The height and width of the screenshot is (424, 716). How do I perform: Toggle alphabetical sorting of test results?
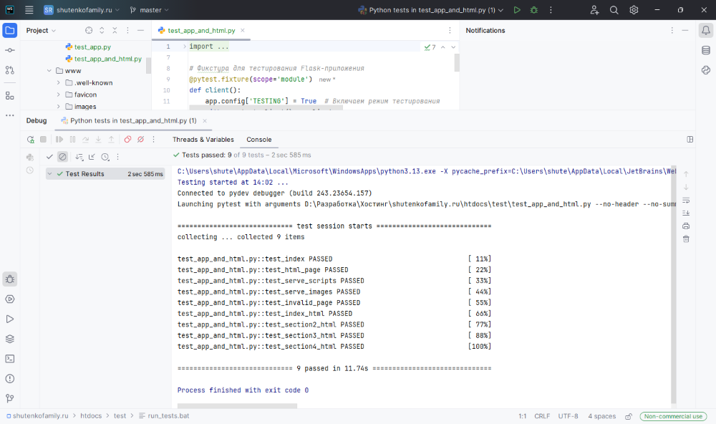pyautogui.click(x=79, y=156)
